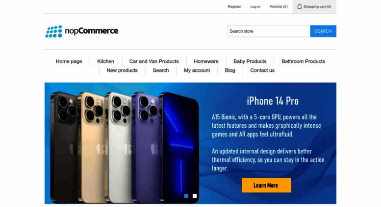The image size is (381, 207).
Task: Click the Home page menu item
Action: click(x=69, y=61)
